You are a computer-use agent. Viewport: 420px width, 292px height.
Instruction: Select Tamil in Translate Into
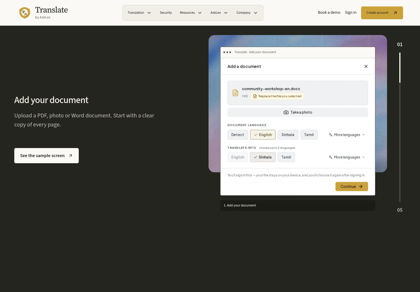[286, 157]
